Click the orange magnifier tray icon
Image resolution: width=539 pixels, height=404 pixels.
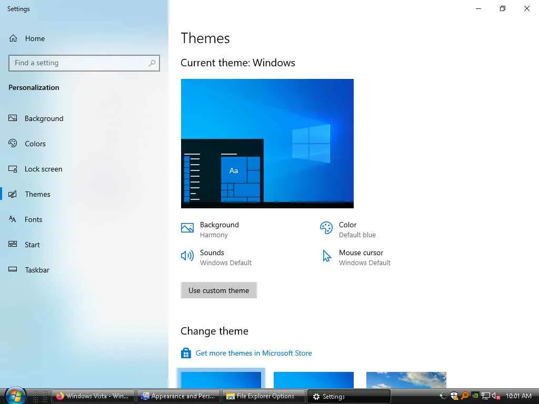click(465, 396)
